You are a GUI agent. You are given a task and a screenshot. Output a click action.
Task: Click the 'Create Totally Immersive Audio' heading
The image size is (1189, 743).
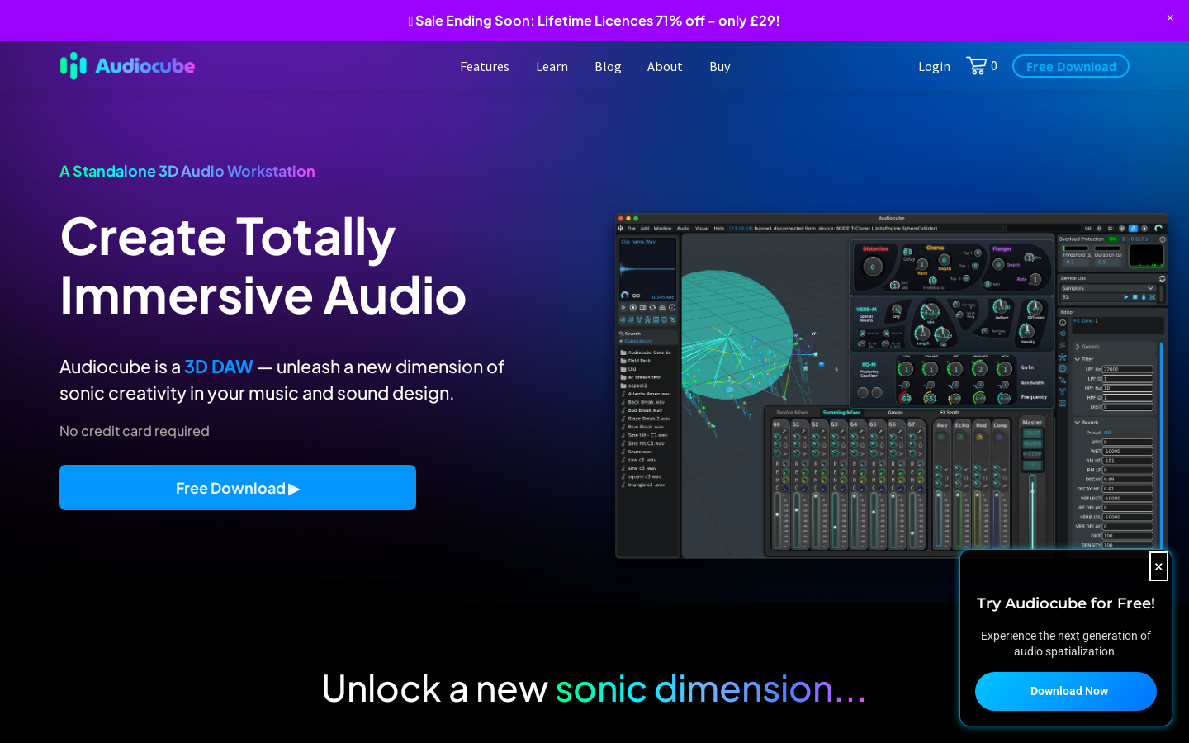click(263, 266)
